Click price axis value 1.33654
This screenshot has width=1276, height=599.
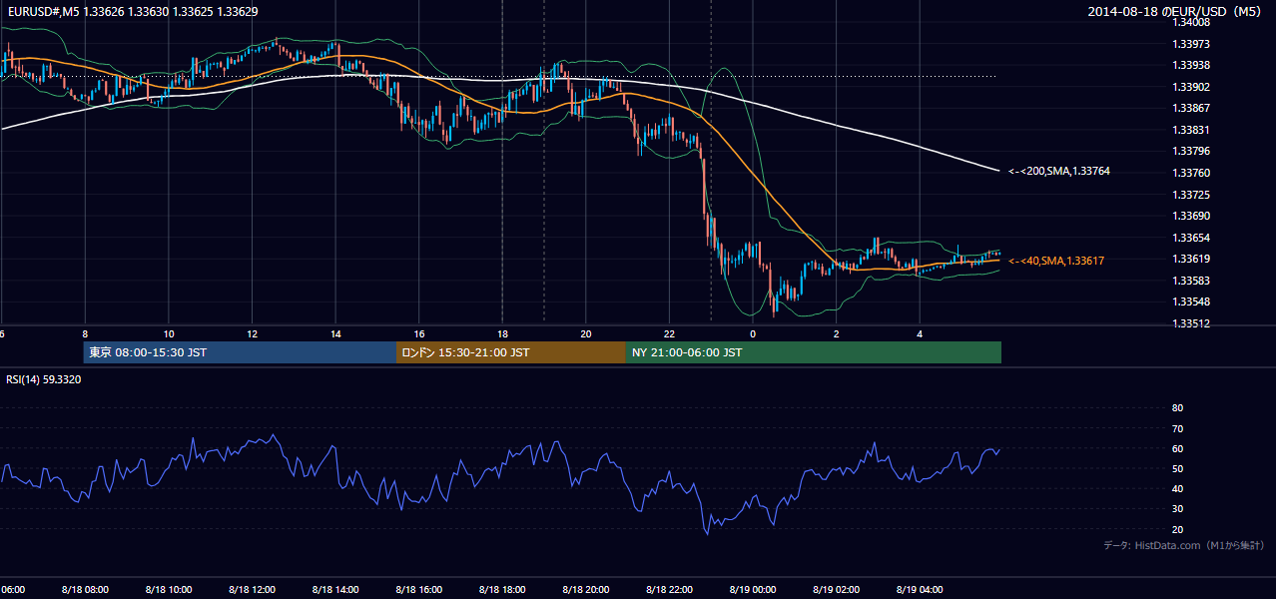1191,238
